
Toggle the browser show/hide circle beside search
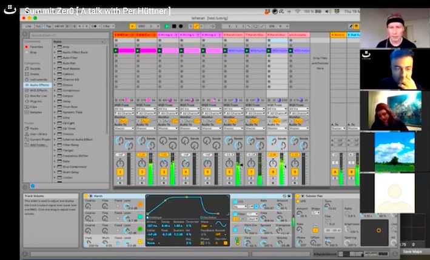click(25, 35)
